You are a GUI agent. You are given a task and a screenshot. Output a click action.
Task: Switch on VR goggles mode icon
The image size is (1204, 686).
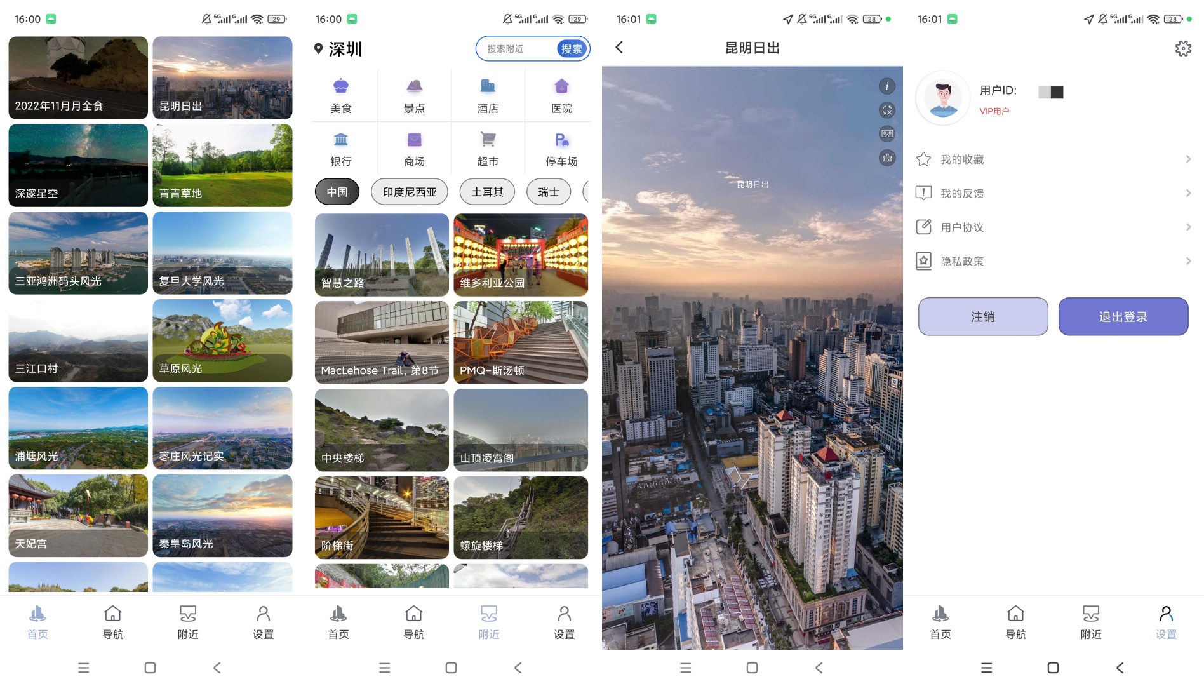(887, 134)
